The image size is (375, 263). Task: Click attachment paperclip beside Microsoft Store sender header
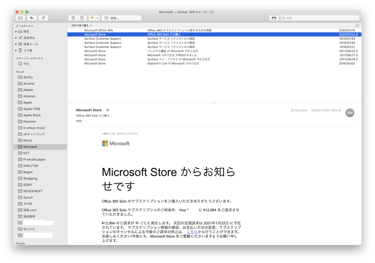point(108,110)
